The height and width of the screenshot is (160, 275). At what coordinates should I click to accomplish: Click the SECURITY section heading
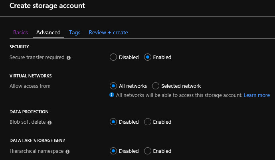(x=19, y=47)
